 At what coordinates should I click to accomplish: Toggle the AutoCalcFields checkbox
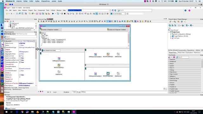(x=20, y=56)
